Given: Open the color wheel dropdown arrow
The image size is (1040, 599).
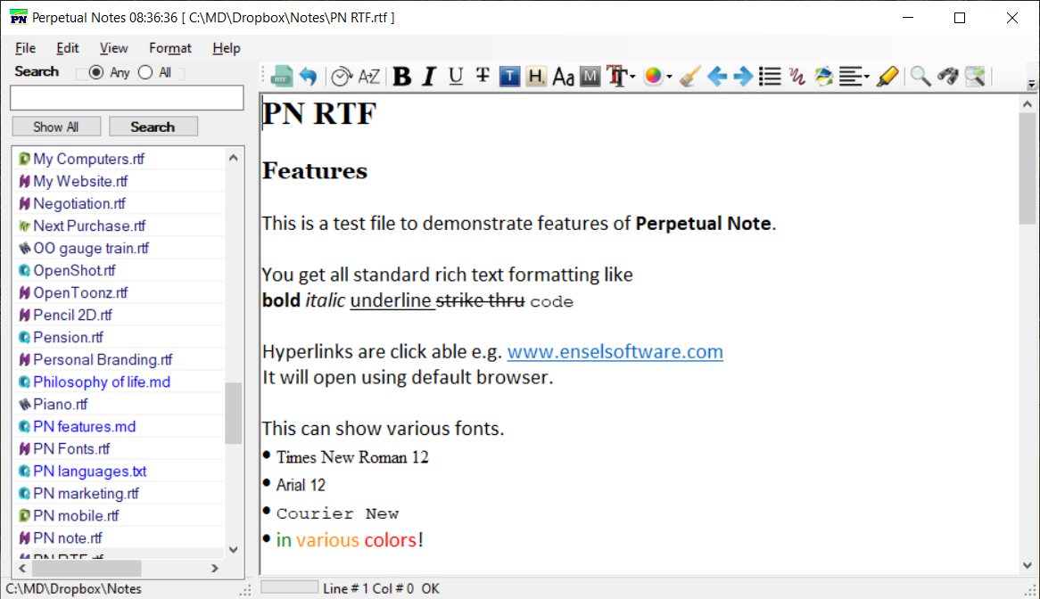Looking at the screenshot, I should click(x=669, y=77).
